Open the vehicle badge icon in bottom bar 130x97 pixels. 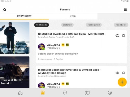[x=65, y=93]
